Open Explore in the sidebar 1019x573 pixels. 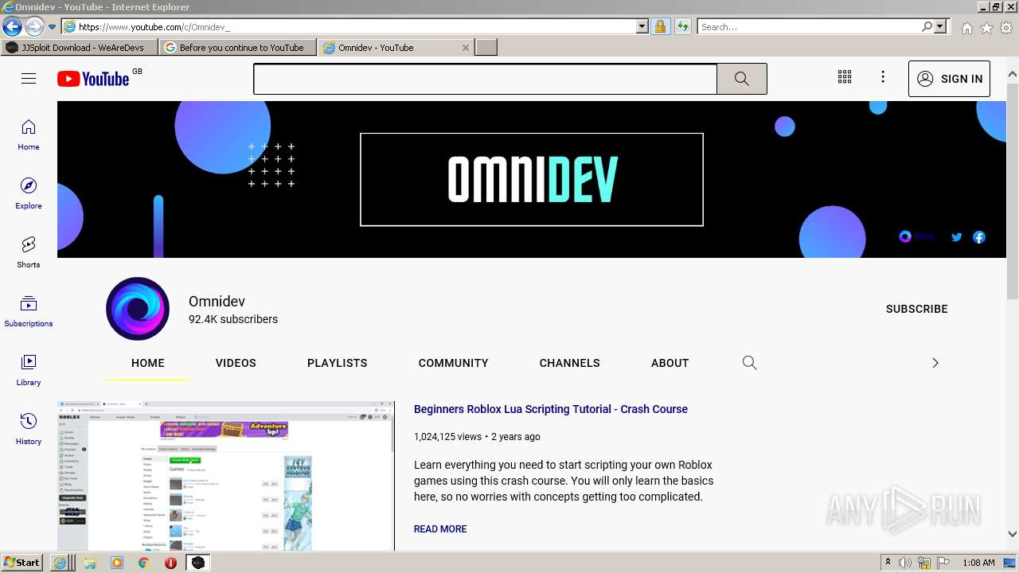29,193
